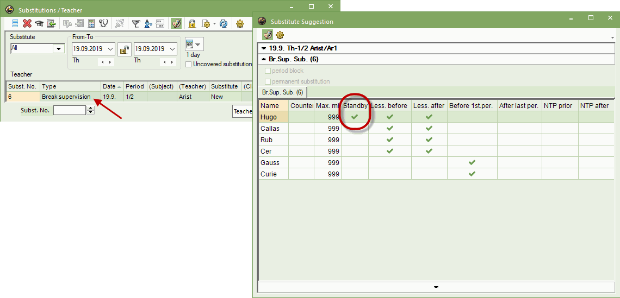Click the Type column header

point(70,86)
